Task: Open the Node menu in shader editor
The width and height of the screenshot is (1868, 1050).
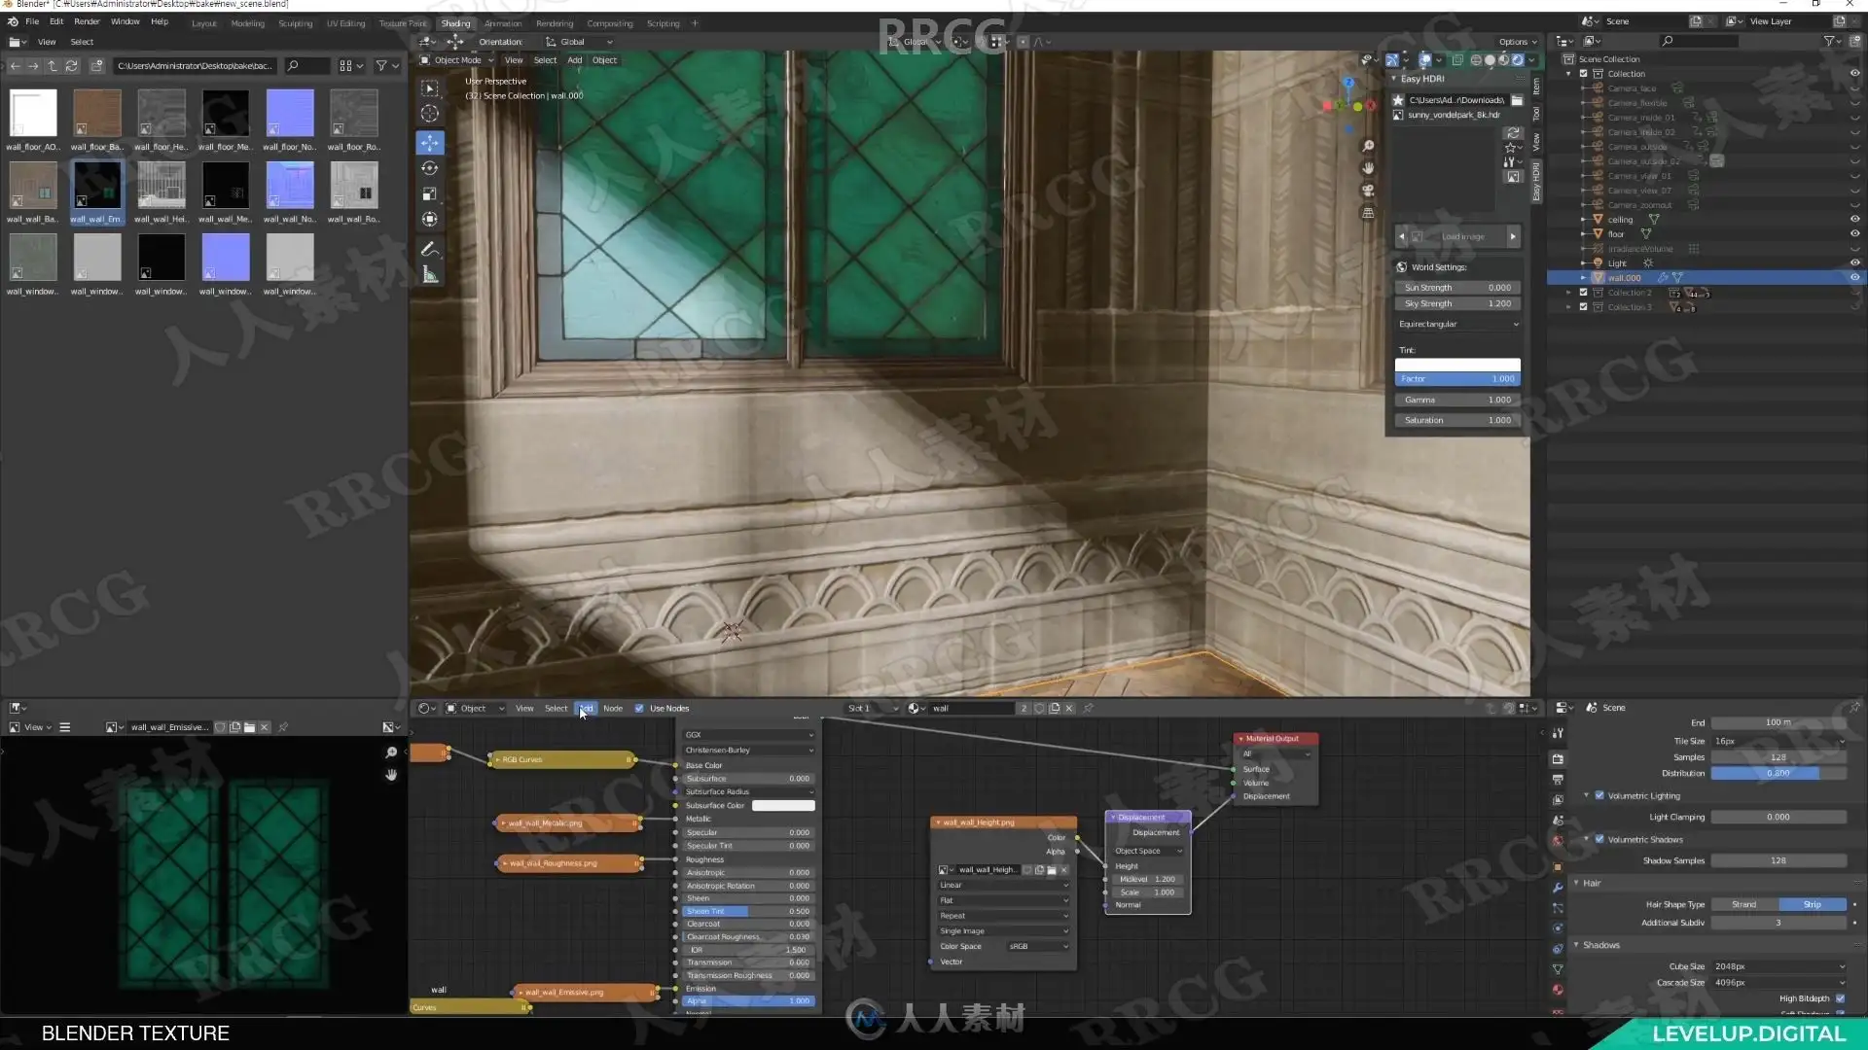Action: tap(613, 708)
